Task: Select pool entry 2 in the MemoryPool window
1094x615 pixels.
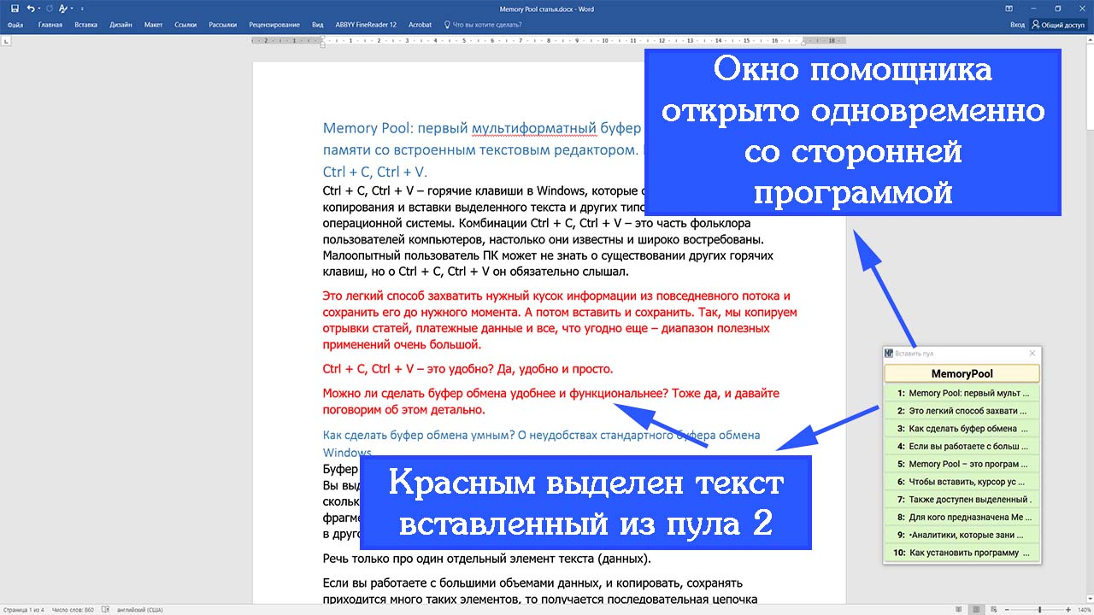Action: point(962,411)
